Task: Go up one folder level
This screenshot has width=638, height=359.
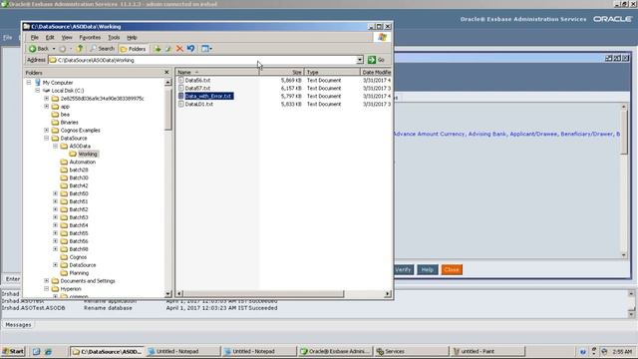Action: pos(80,49)
